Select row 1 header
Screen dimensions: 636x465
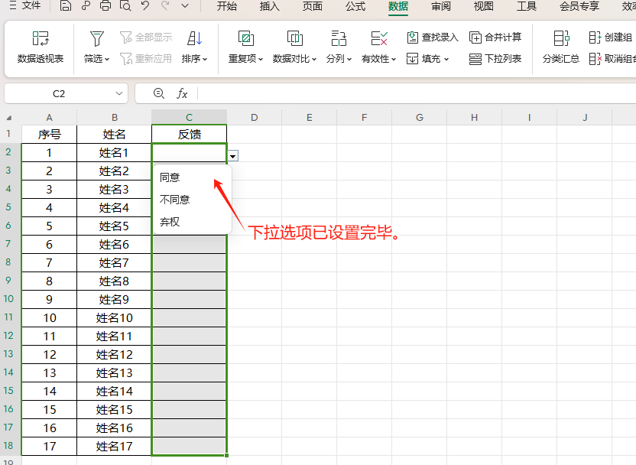(x=8, y=134)
